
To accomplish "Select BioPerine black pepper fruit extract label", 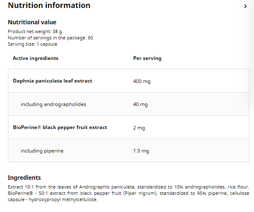I will (60, 127).
